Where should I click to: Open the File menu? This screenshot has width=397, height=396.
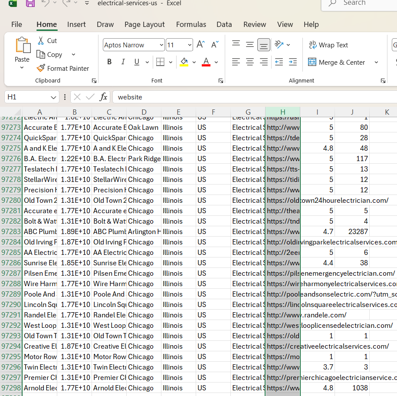click(x=17, y=24)
